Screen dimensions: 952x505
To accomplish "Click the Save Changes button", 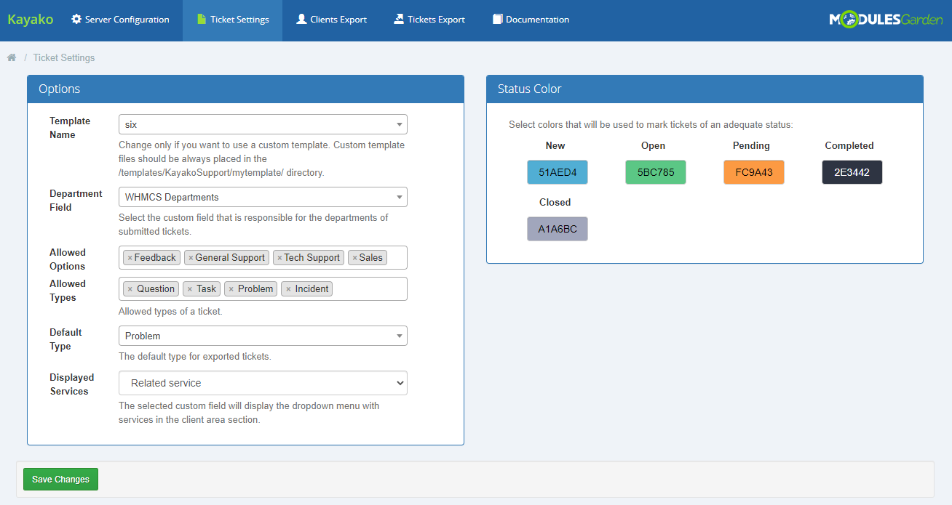I will click(x=60, y=480).
